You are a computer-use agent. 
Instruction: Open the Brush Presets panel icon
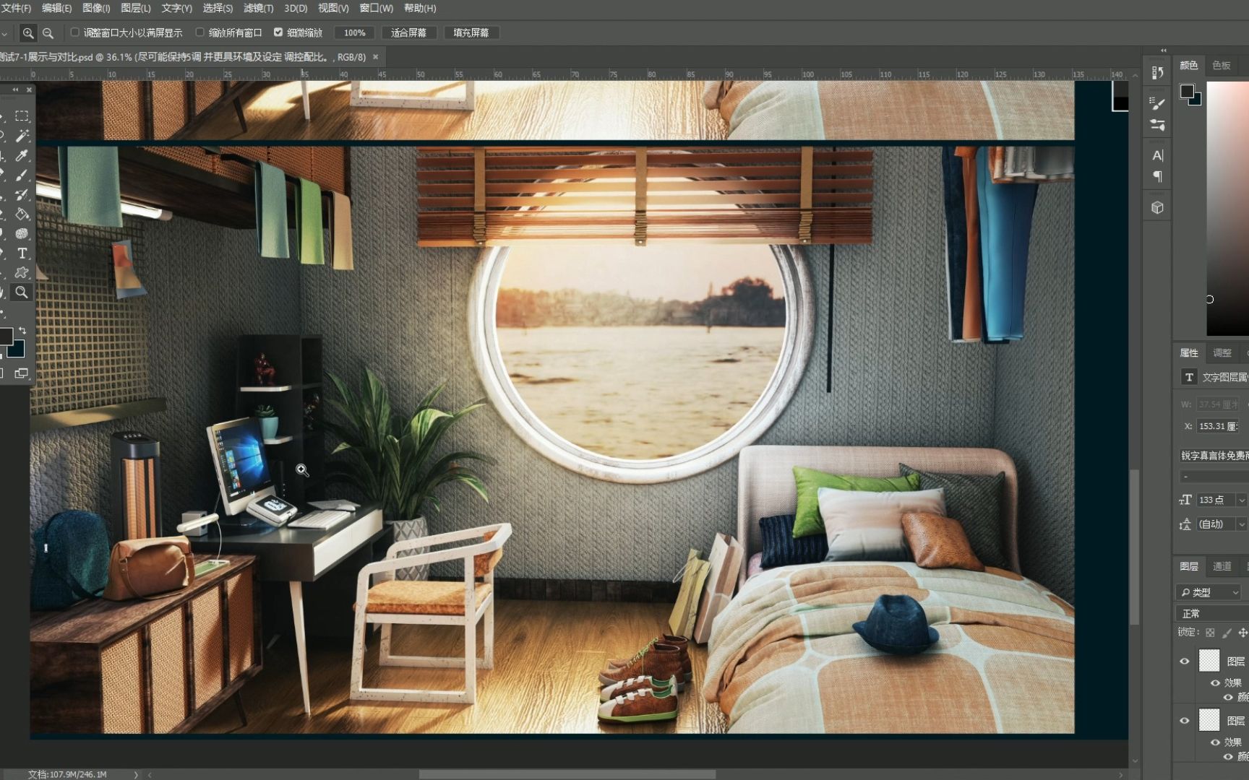[1157, 124]
